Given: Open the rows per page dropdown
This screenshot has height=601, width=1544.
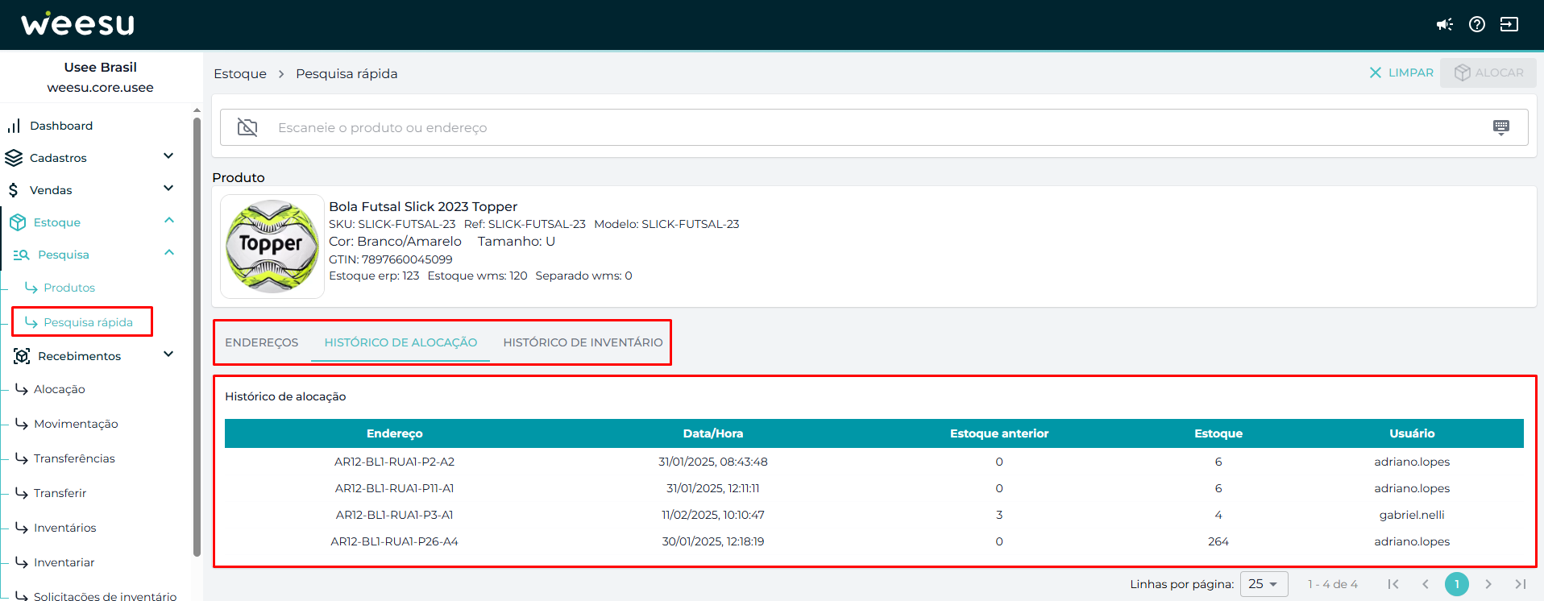Looking at the screenshot, I should click(1264, 584).
